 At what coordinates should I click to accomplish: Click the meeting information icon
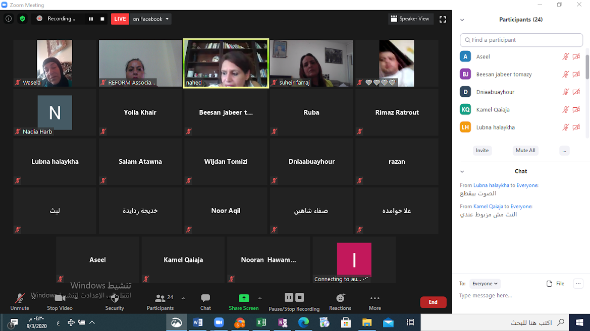coord(9,19)
